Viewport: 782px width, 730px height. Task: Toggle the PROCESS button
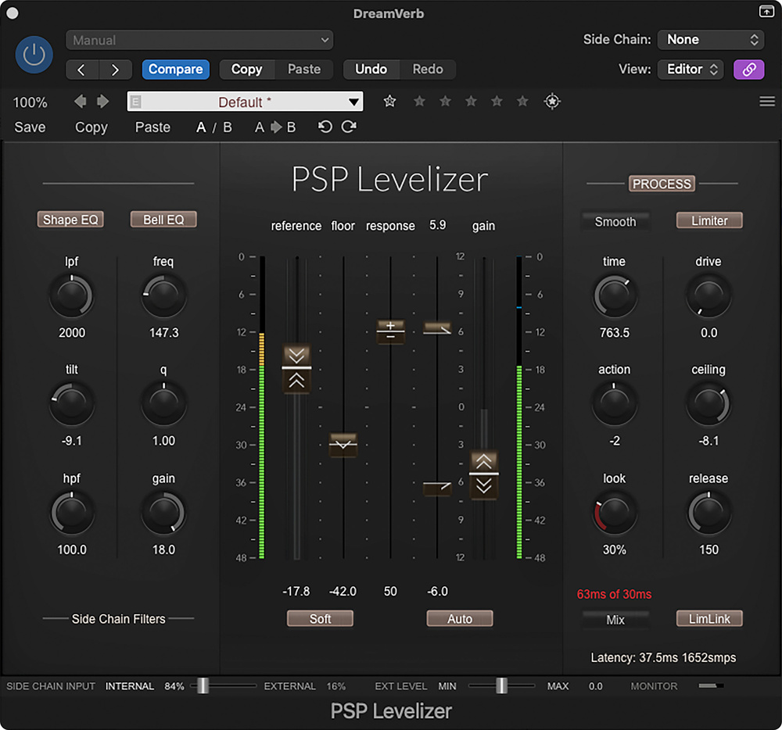click(662, 184)
